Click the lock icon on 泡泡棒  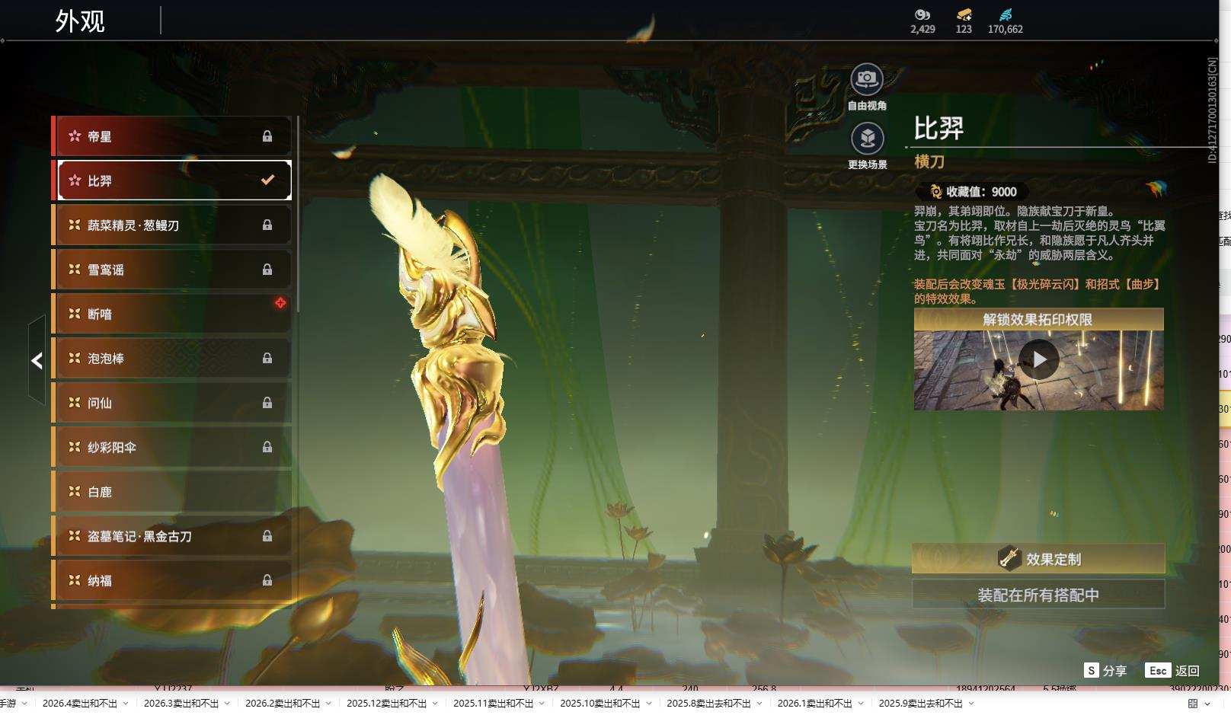[267, 358]
